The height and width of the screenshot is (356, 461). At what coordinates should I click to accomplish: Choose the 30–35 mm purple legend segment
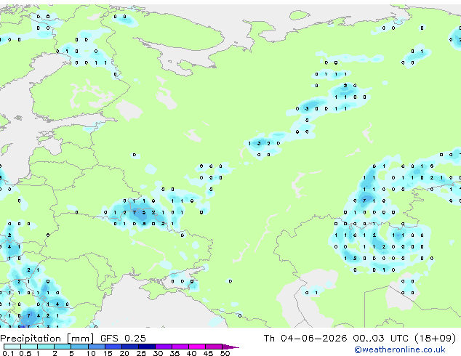click(164, 347)
